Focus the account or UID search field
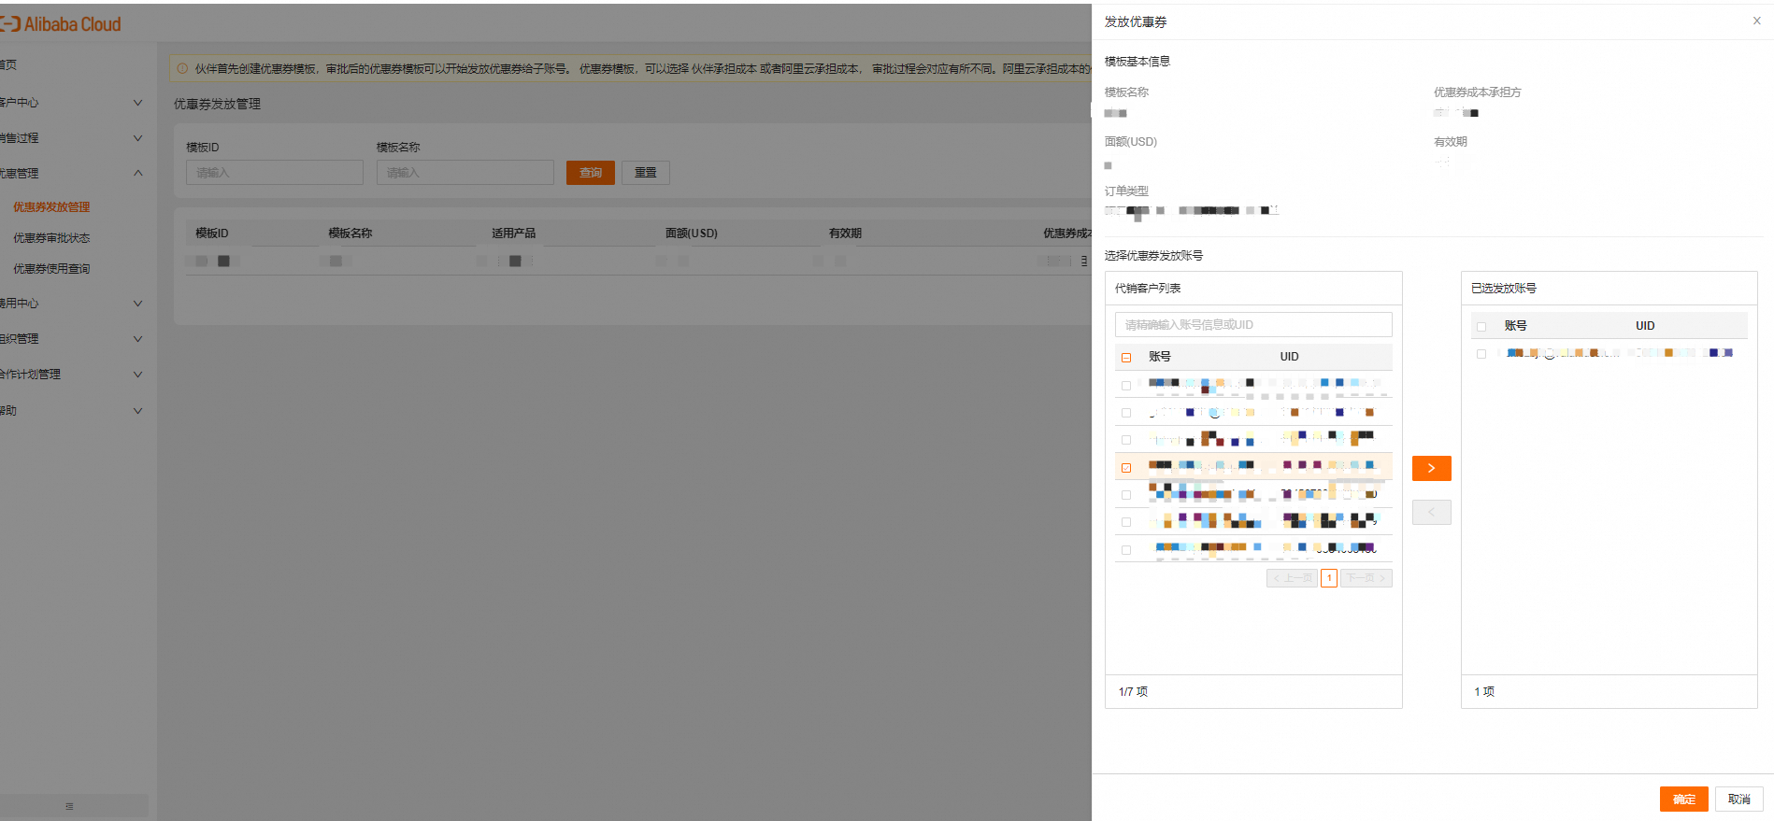 1253,325
